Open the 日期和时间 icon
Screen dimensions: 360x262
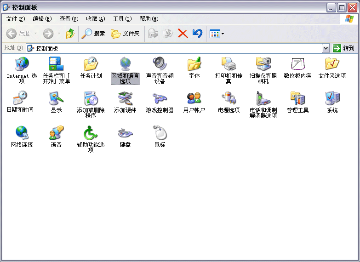click(x=20, y=98)
